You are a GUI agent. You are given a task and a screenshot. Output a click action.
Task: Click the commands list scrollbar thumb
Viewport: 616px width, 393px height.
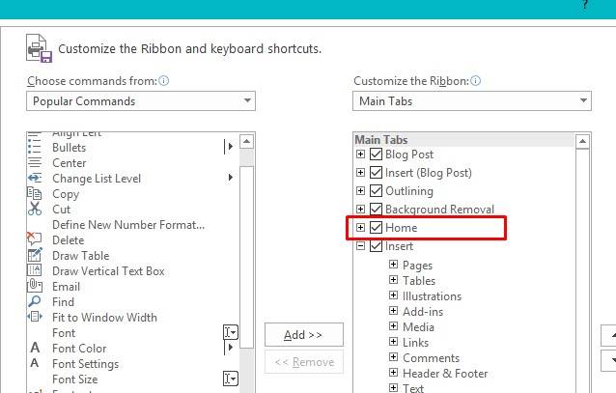tap(247, 257)
